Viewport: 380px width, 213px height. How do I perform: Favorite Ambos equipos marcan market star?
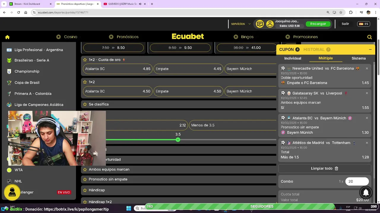tap(85, 170)
